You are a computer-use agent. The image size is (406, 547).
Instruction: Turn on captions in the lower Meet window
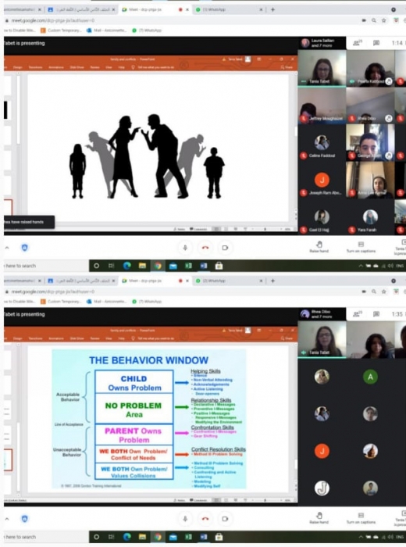[x=361, y=517]
